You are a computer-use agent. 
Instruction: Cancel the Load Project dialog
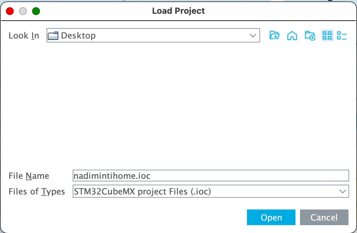point(324,217)
